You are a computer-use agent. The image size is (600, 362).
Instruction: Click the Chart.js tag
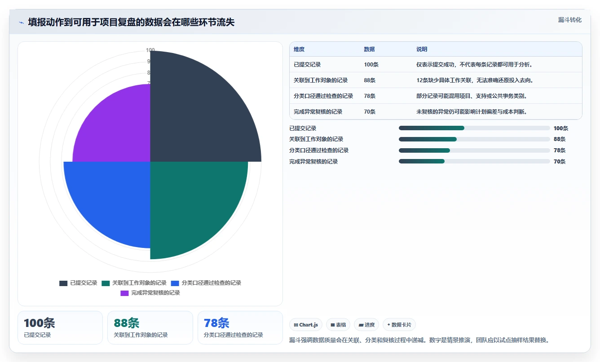[x=306, y=325]
